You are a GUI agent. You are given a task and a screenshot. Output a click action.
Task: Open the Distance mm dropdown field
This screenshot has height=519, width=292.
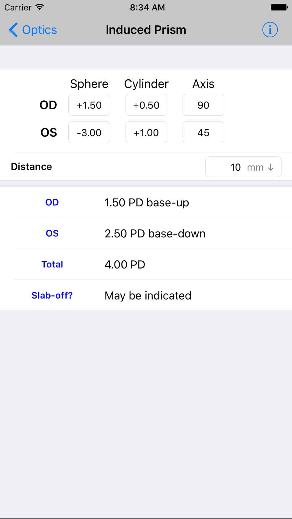243,167
